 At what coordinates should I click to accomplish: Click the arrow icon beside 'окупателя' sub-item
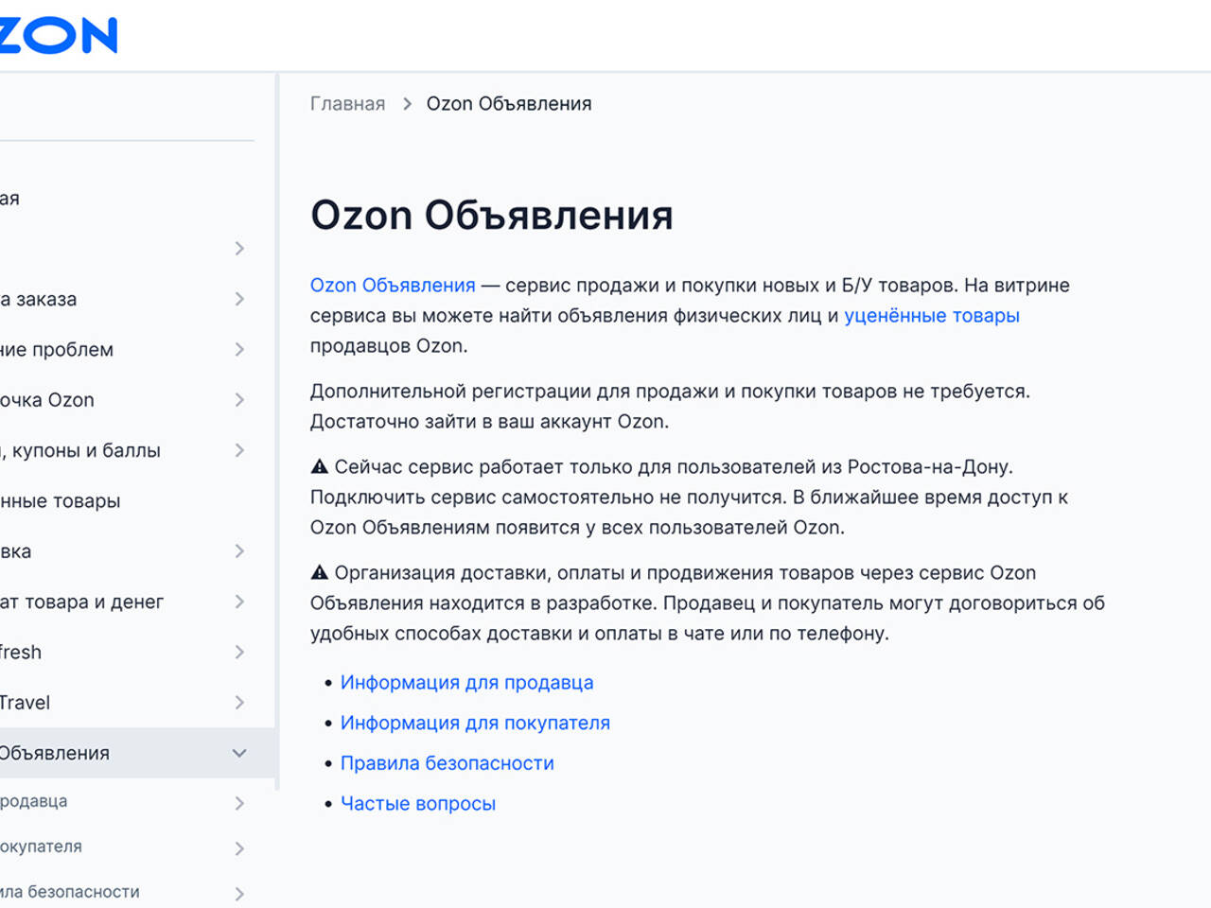click(x=239, y=848)
